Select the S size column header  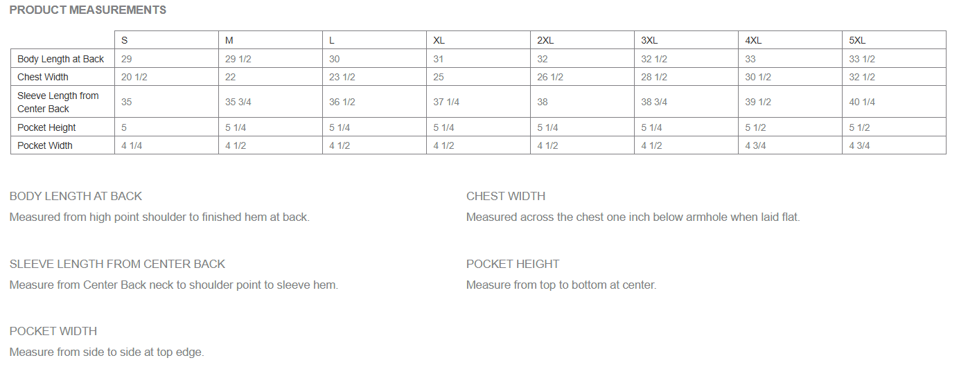[125, 40]
